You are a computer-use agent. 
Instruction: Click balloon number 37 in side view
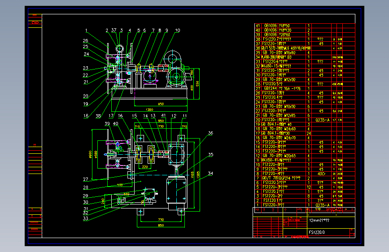coord(114,30)
